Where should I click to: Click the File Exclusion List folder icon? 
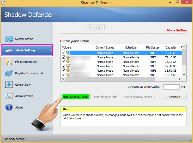(x=9, y=62)
